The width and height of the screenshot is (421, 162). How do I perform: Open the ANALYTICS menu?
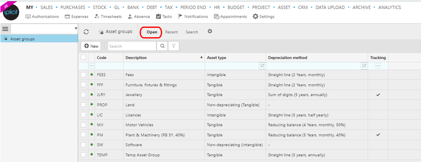pos(389,7)
